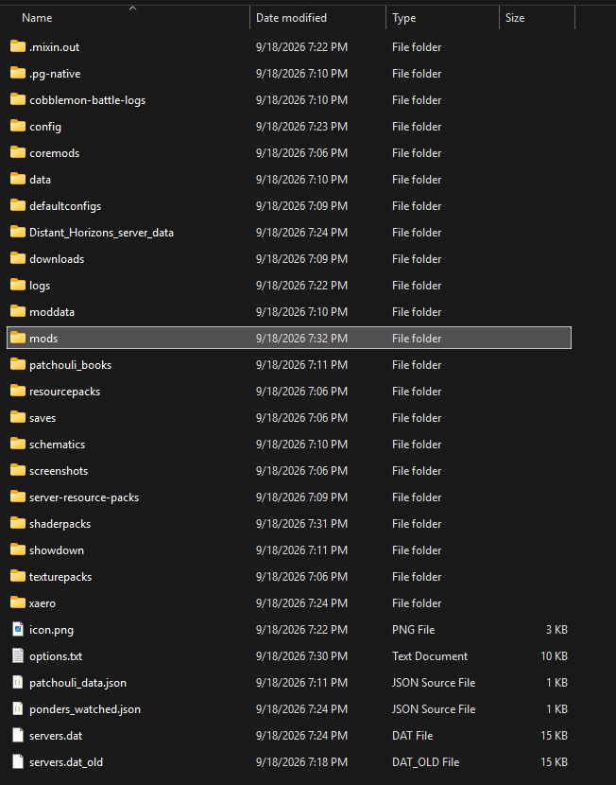Click the server-resource-packs folder icon
This screenshot has width=616, height=785.
click(18, 497)
